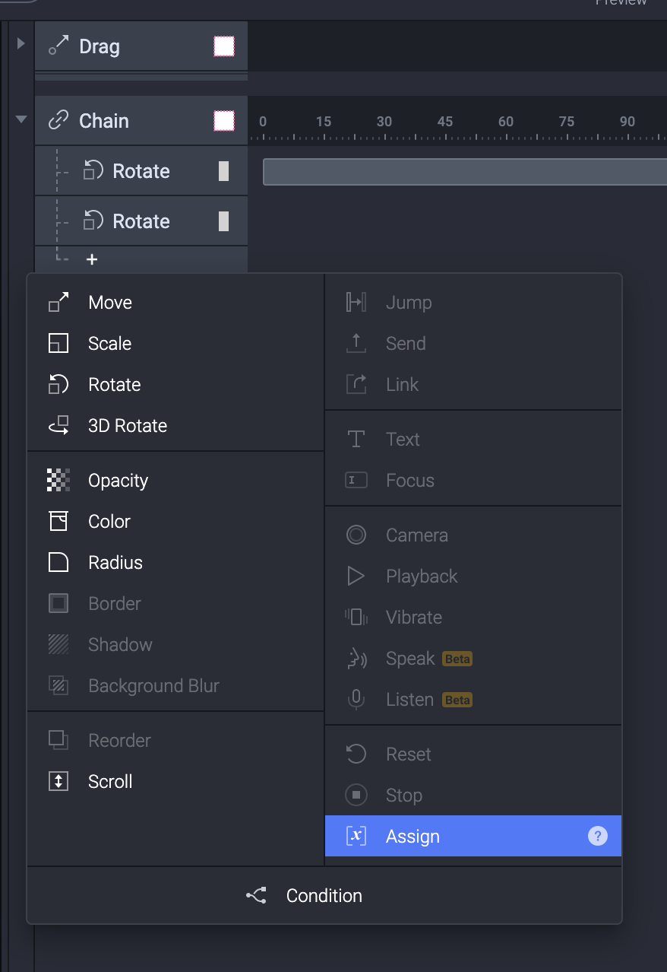Viewport: 667px width, 972px height.
Task: Toggle the Chain trigger layer swatch
Action: coord(224,121)
